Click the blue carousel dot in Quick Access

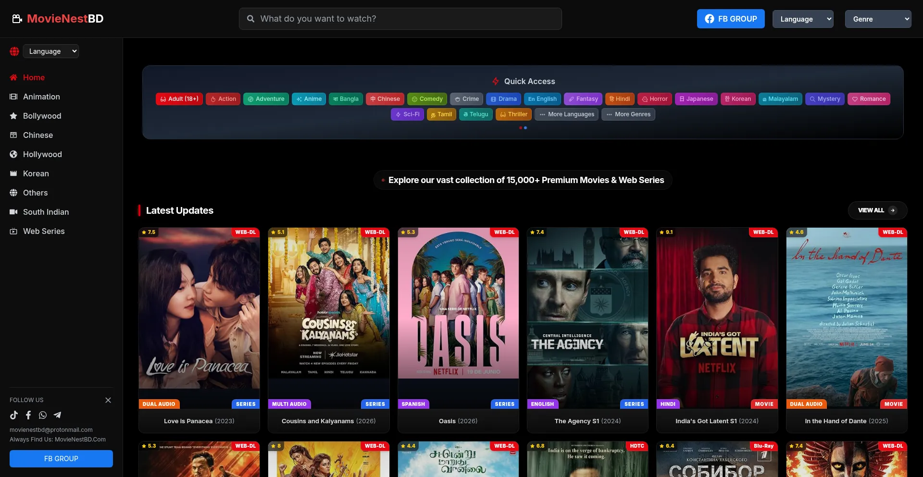pyautogui.click(x=525, y=128)
